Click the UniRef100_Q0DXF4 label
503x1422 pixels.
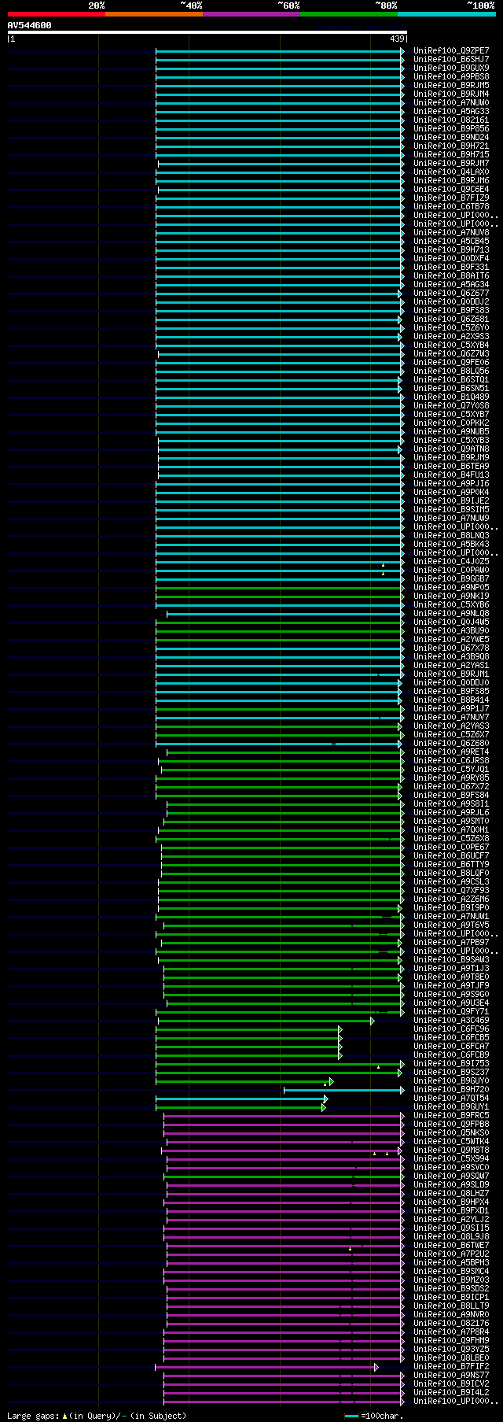click(x=451, y=258)
